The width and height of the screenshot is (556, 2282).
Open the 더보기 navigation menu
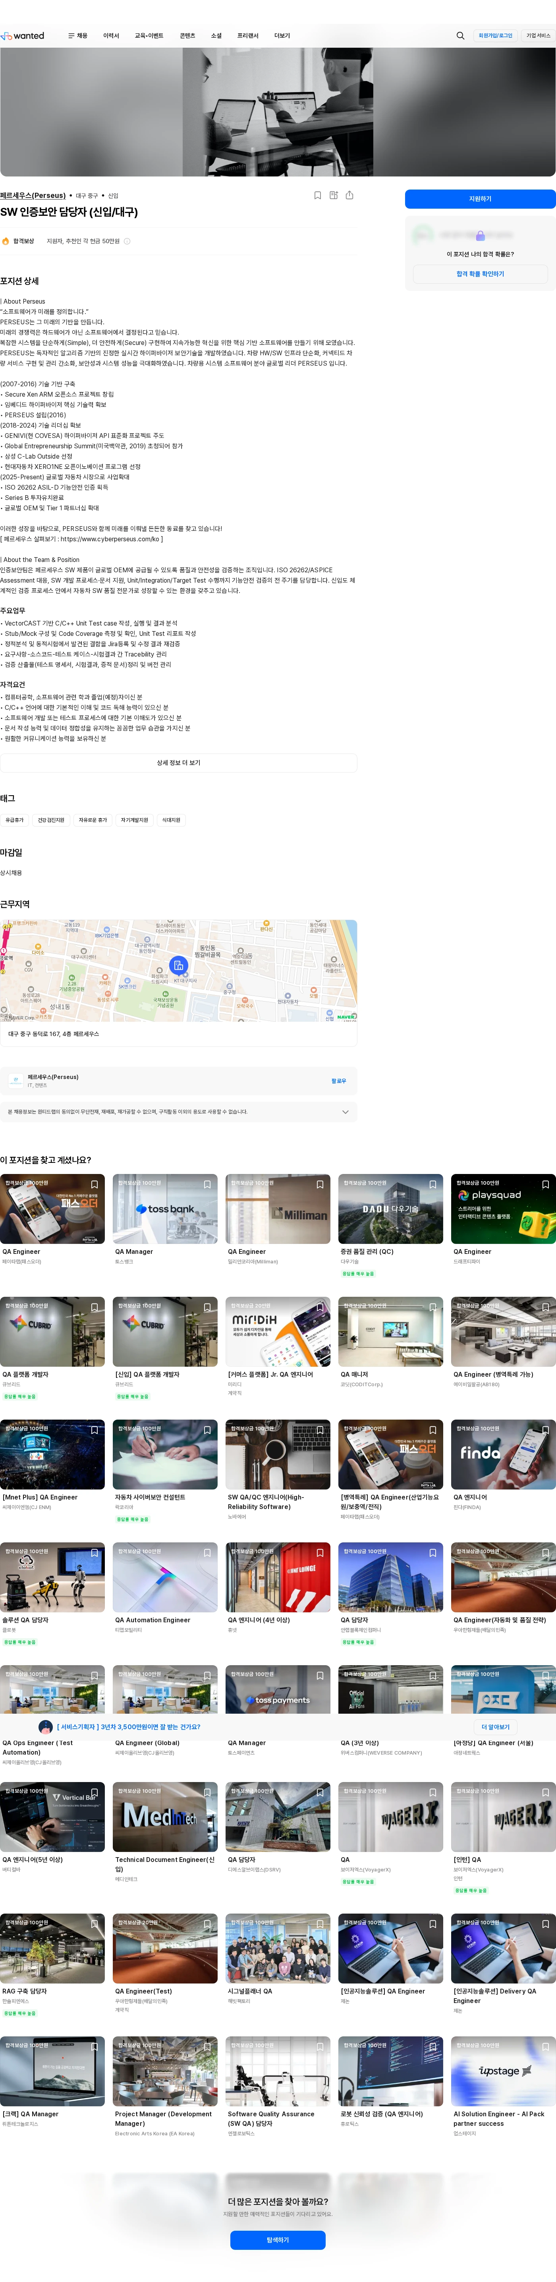coord(282,35)
